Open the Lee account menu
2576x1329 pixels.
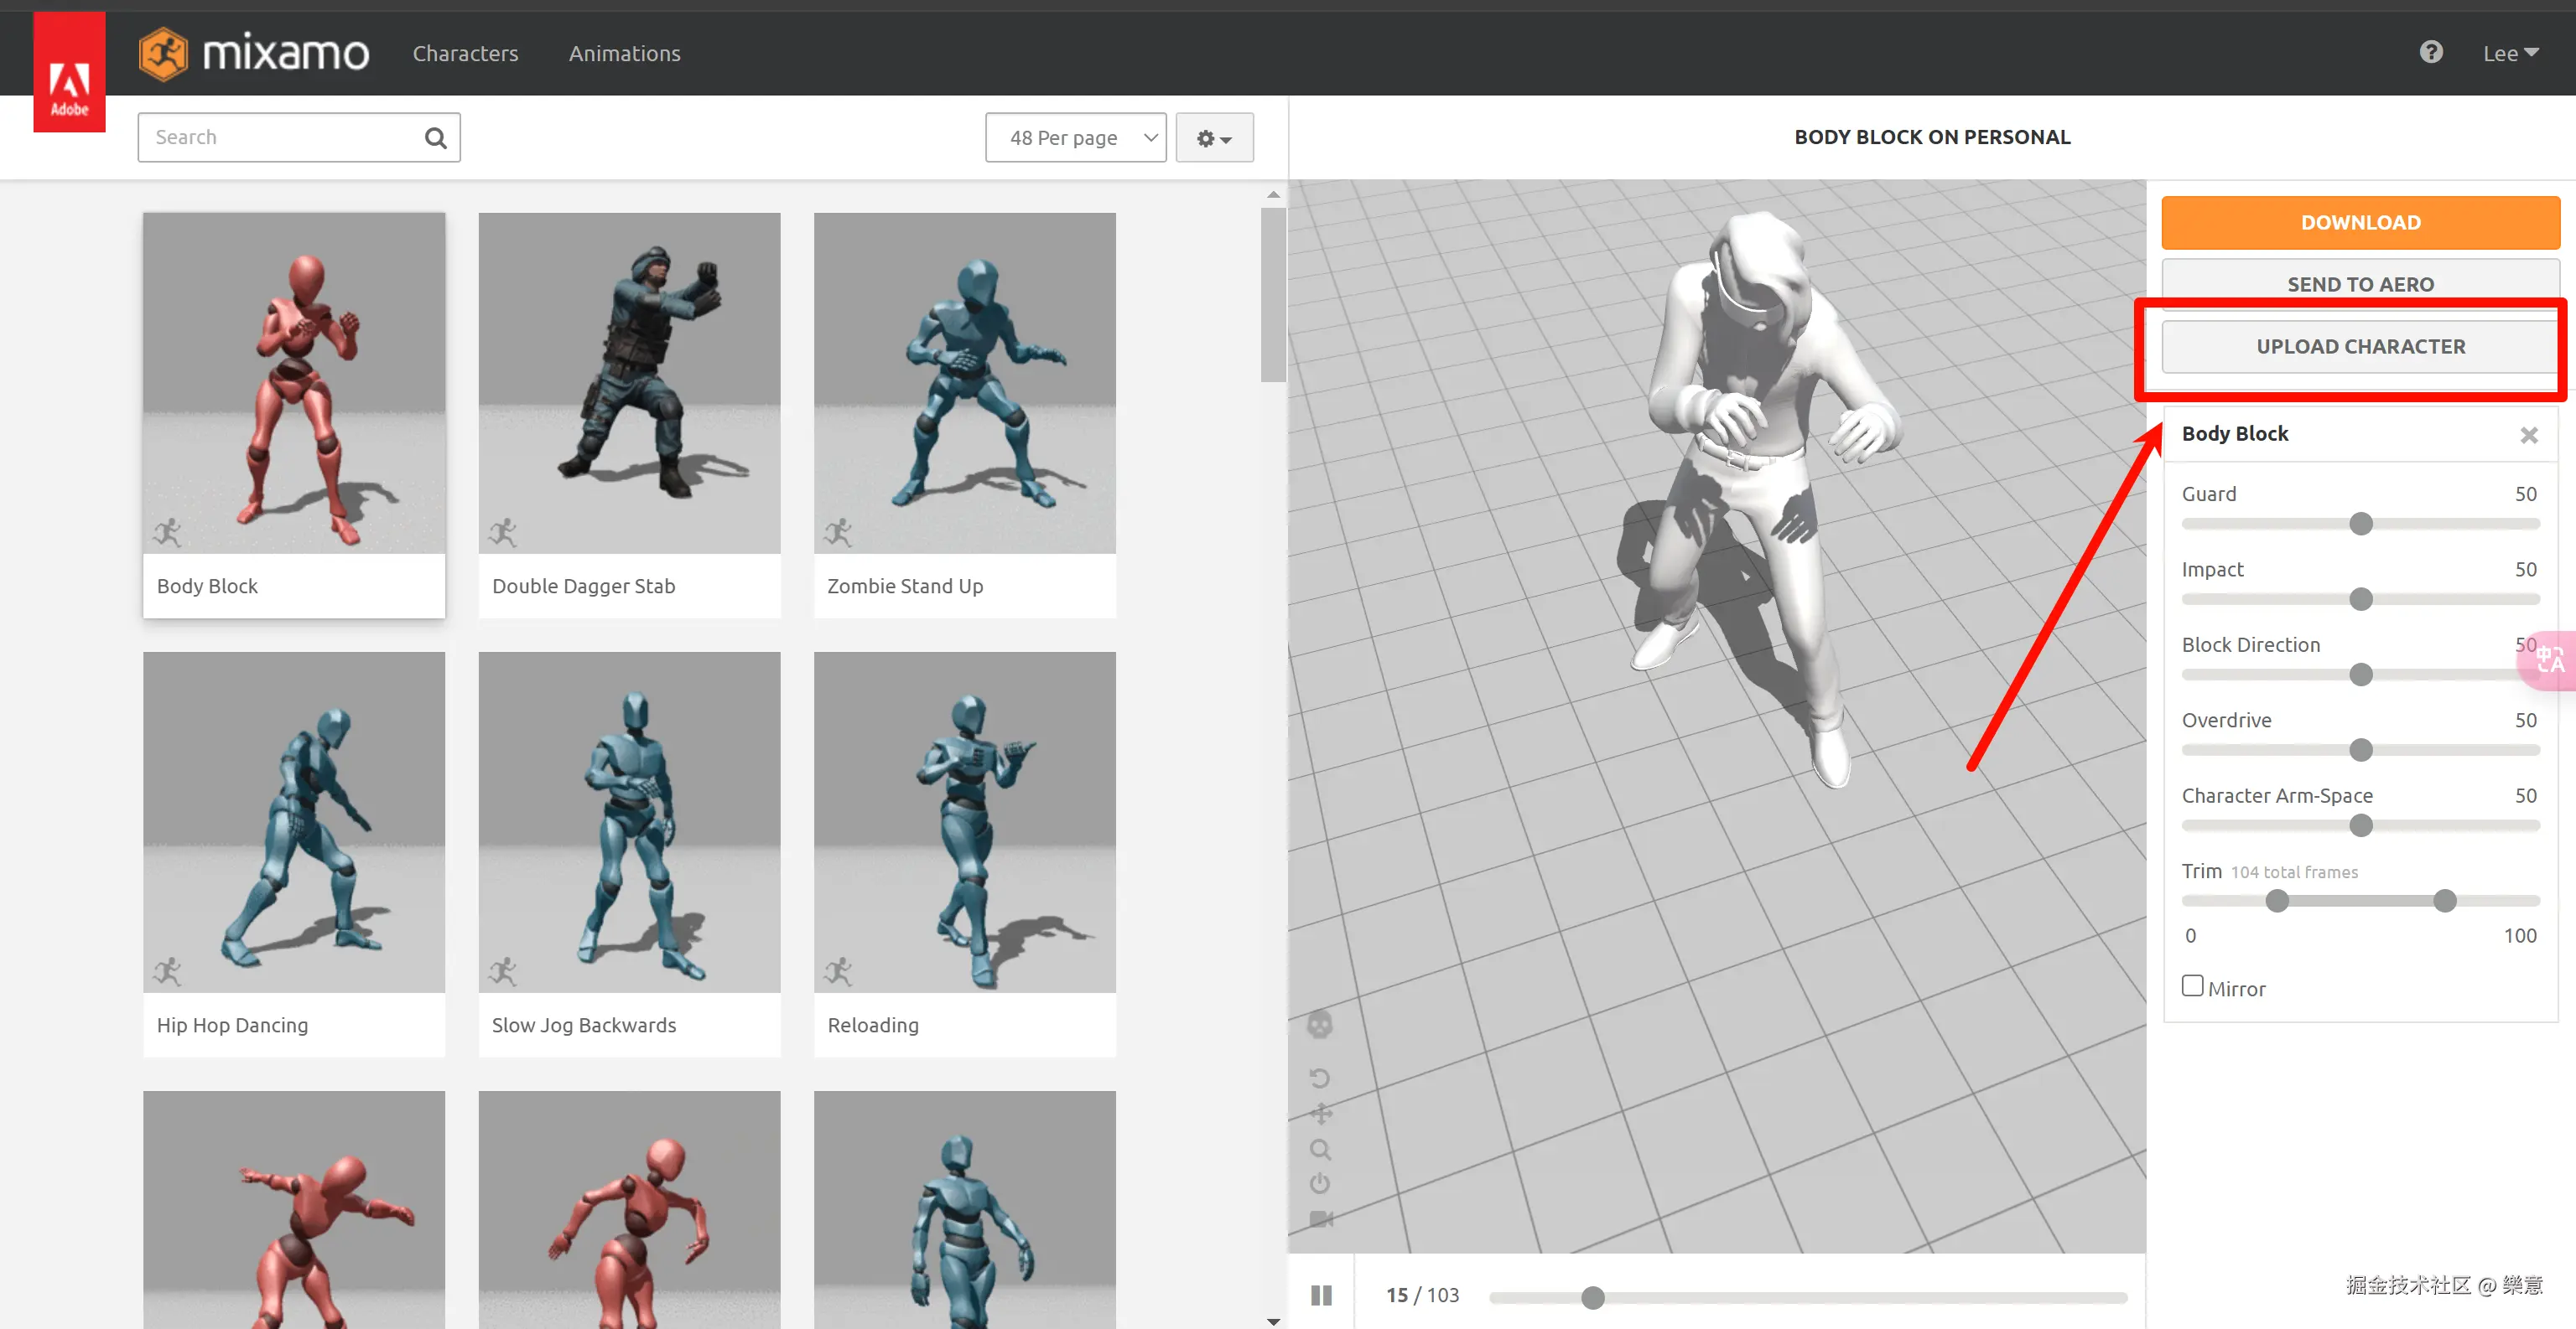[2510, 53]
